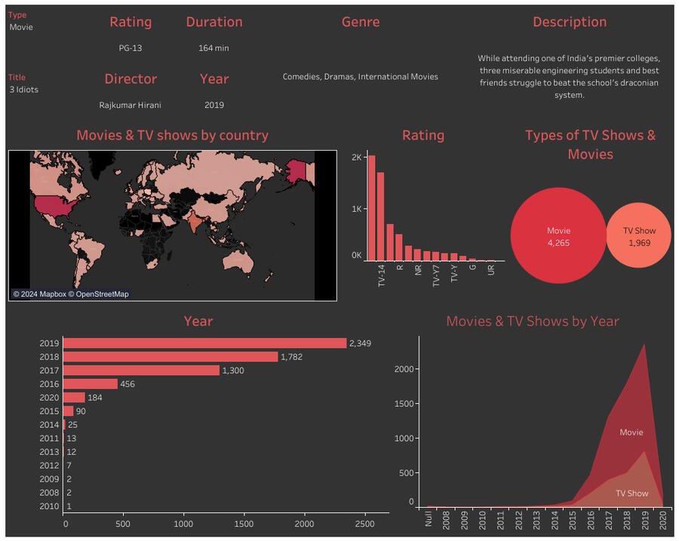This screenshot has height=541, width=679.
Task: Click the PG-13 rating value
Action: click(130, 48)
